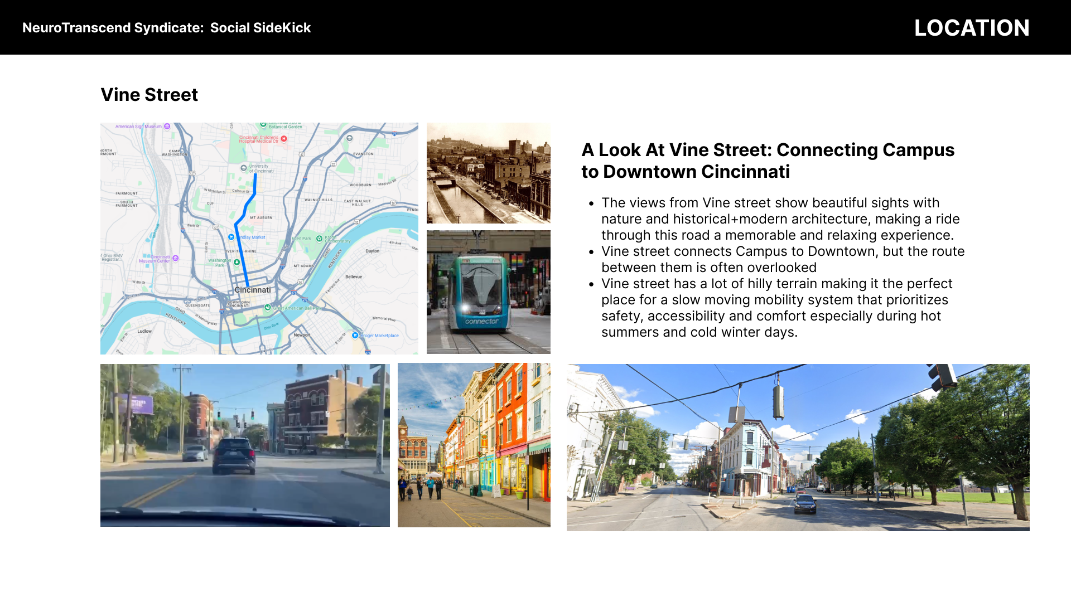
Task: Select the dashcam driving view photo
Action: point(245,445)
